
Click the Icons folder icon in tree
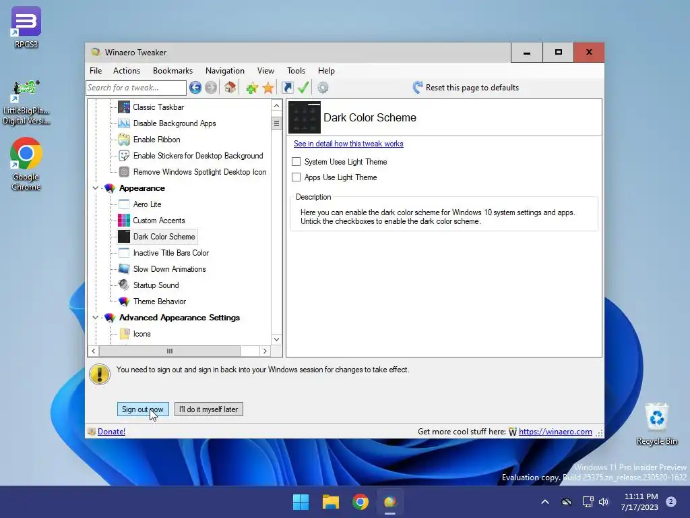coord(125,333)
